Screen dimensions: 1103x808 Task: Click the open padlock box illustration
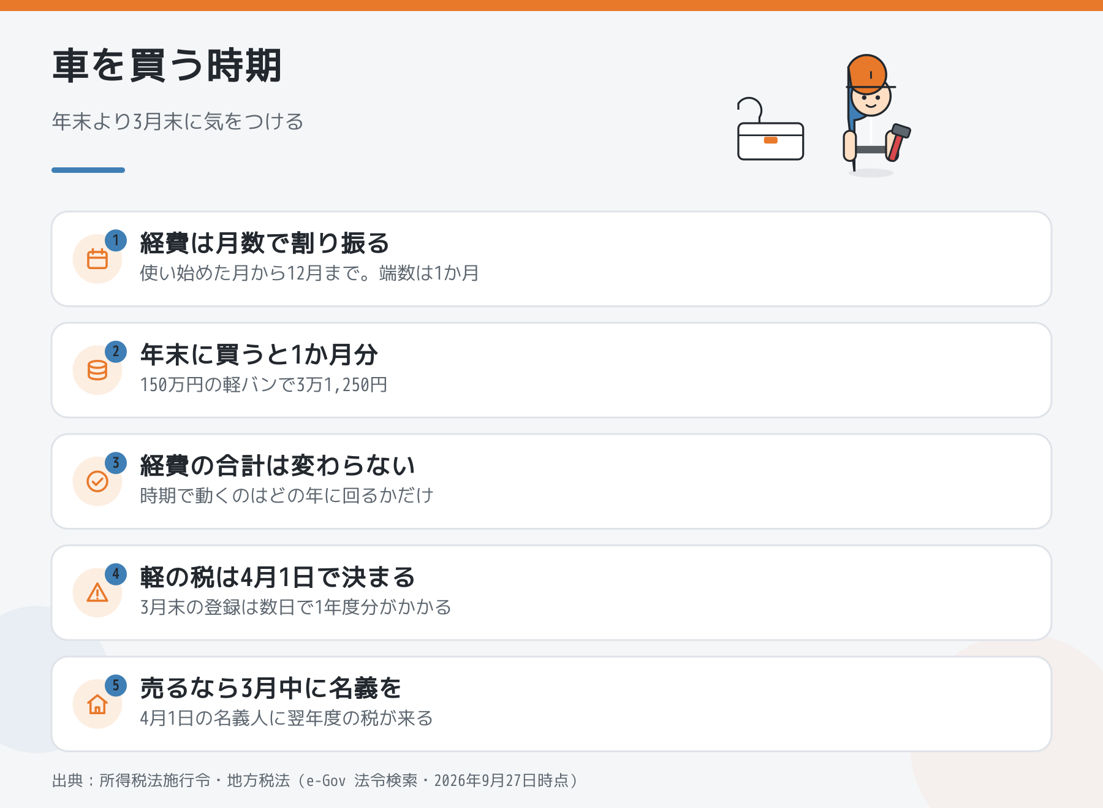point(770,129)
